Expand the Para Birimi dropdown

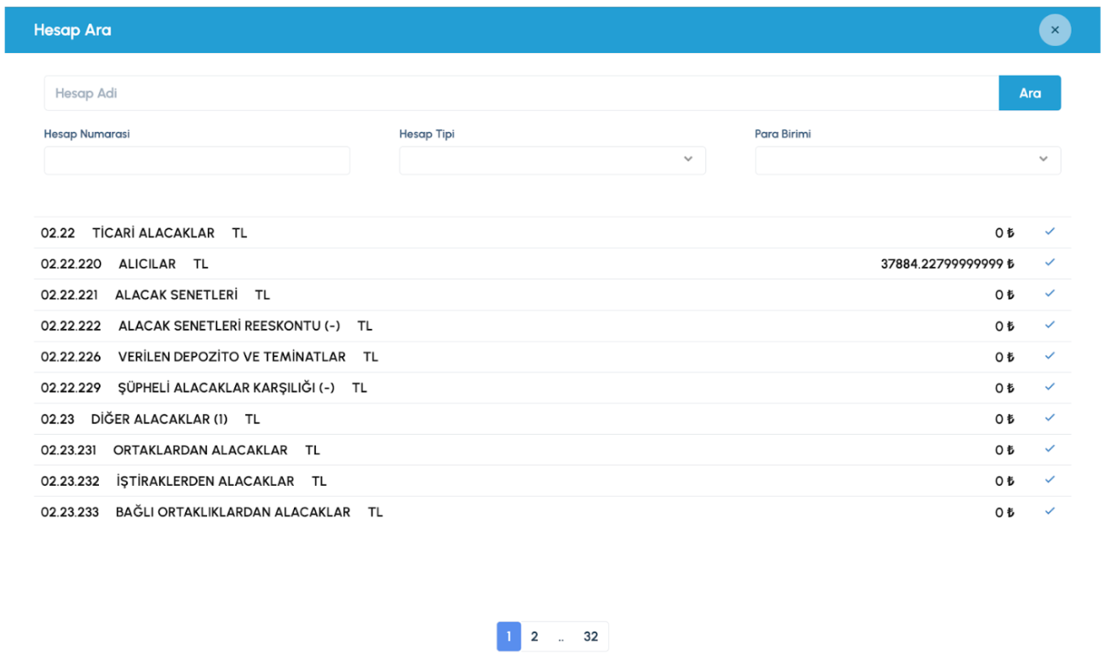pyautogui.click(x=907, y=160)
